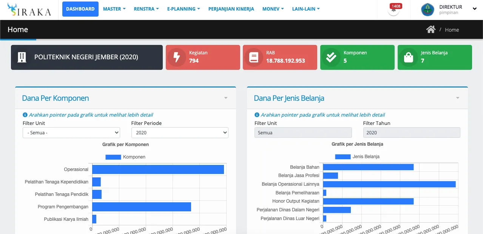Viewport: 483px width, 234px height.
Task: Open the PERJANJIAN KINERJA menu item
Action: point(231,9)
